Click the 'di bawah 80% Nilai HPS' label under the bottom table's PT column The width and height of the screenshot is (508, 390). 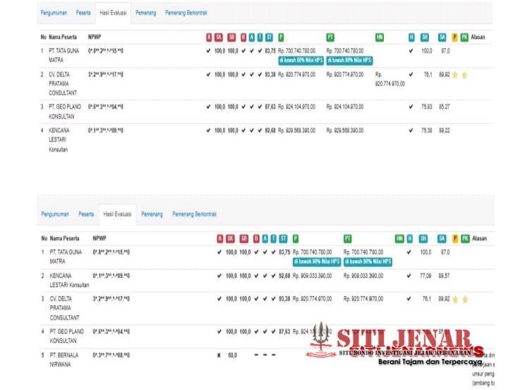[368, 261]
